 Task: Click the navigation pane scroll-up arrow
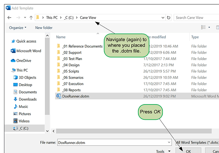[47, 36]
